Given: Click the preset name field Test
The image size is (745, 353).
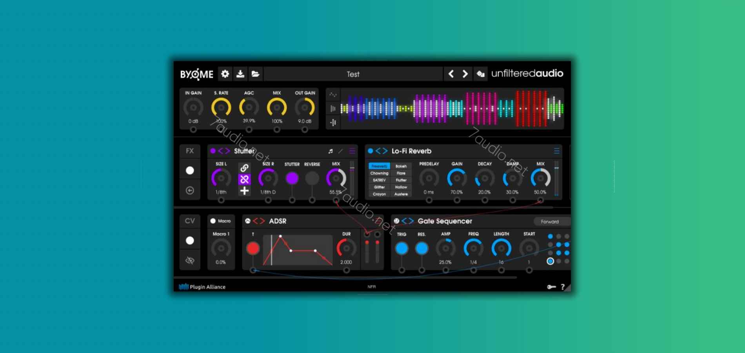Looking at the screenshot, I should tap(353, 74).
